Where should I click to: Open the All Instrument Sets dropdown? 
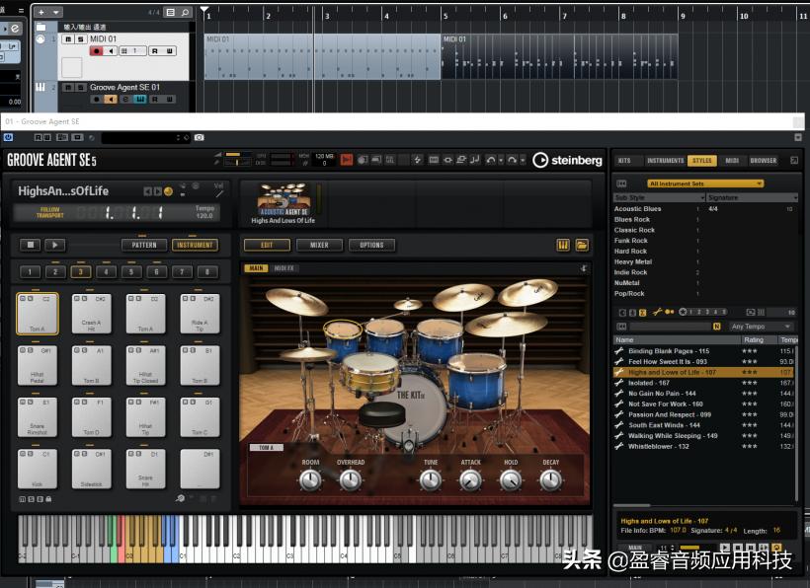point(705,184)
